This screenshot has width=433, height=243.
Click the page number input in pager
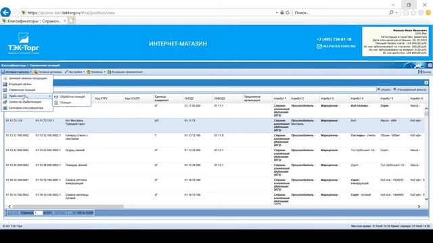(x=38, y=213)
